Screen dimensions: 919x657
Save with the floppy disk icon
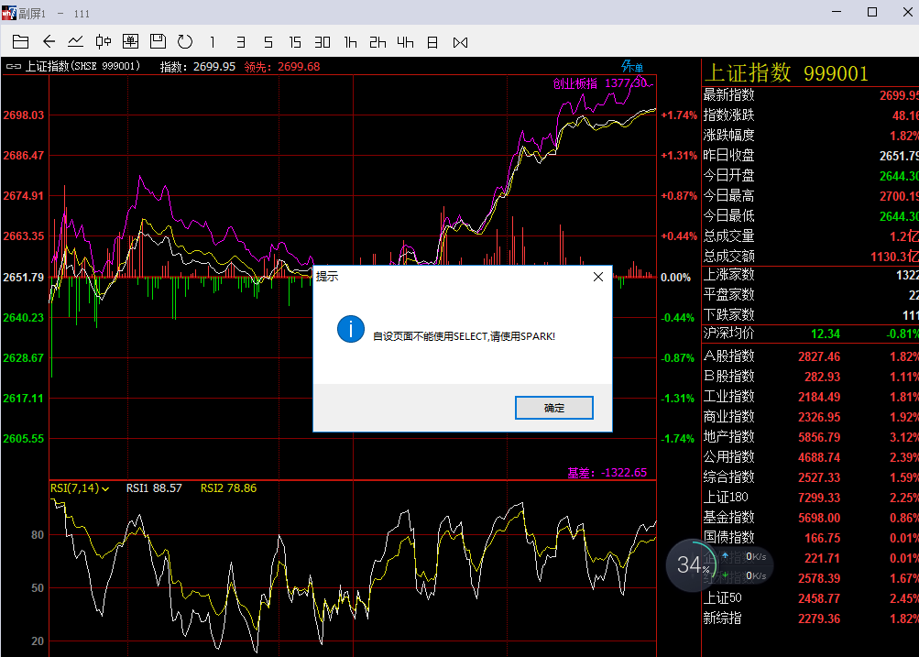point(158,42)
